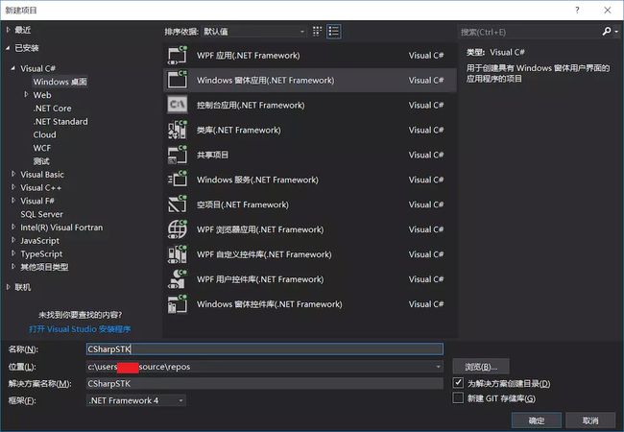Expand the Visual Basic node
The image size is (624, 432).
[13, 174]
